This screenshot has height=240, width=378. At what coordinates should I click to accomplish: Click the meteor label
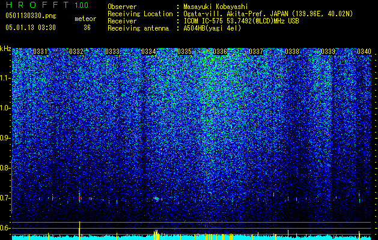click(x=85, y=19)
